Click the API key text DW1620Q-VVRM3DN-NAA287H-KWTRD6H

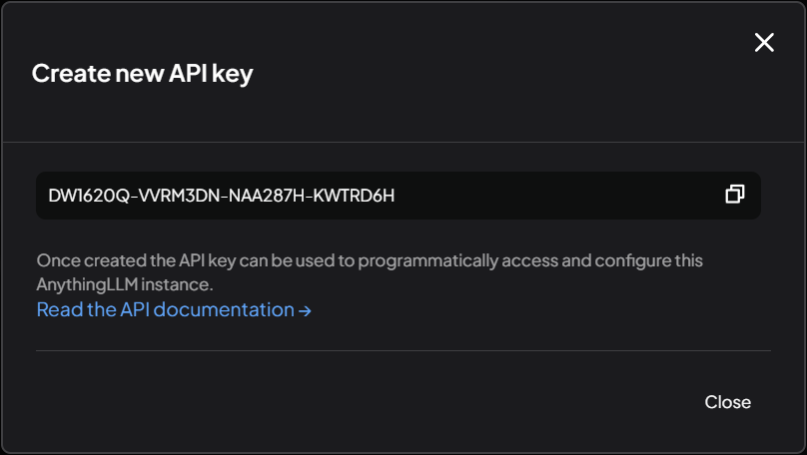[222, 196]
